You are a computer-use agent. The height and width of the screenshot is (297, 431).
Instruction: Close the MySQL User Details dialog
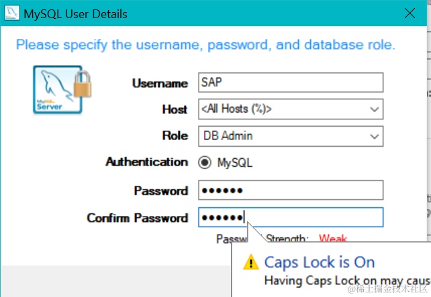click(410, 13)
